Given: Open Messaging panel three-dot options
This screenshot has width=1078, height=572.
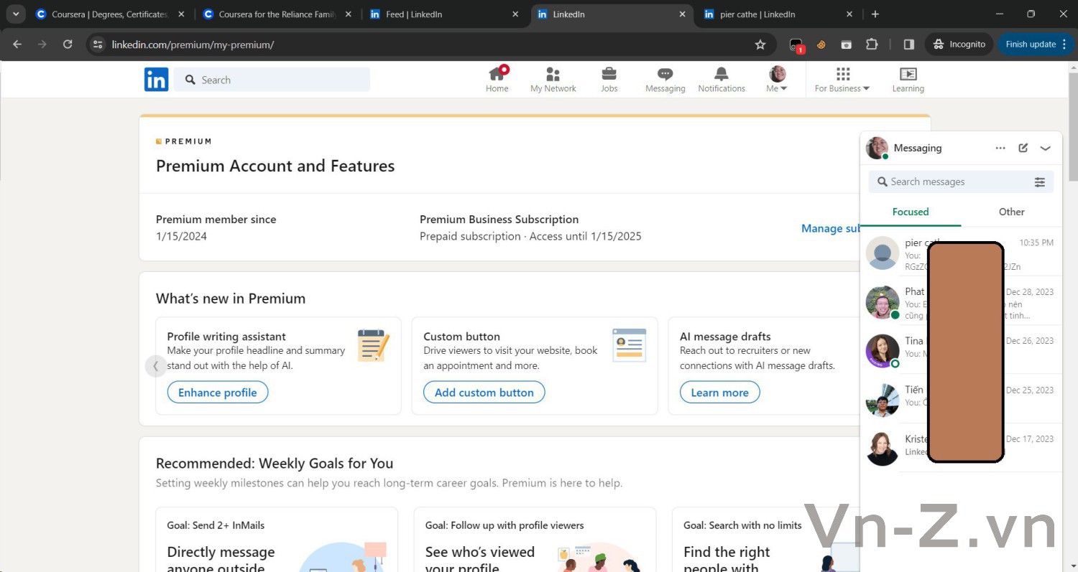Looking at the screenshot, I should point(1000,148).
